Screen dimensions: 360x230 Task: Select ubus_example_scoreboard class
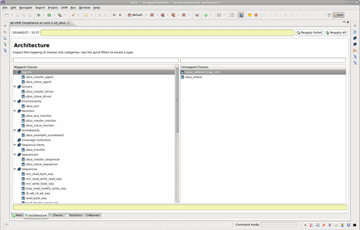44,135
